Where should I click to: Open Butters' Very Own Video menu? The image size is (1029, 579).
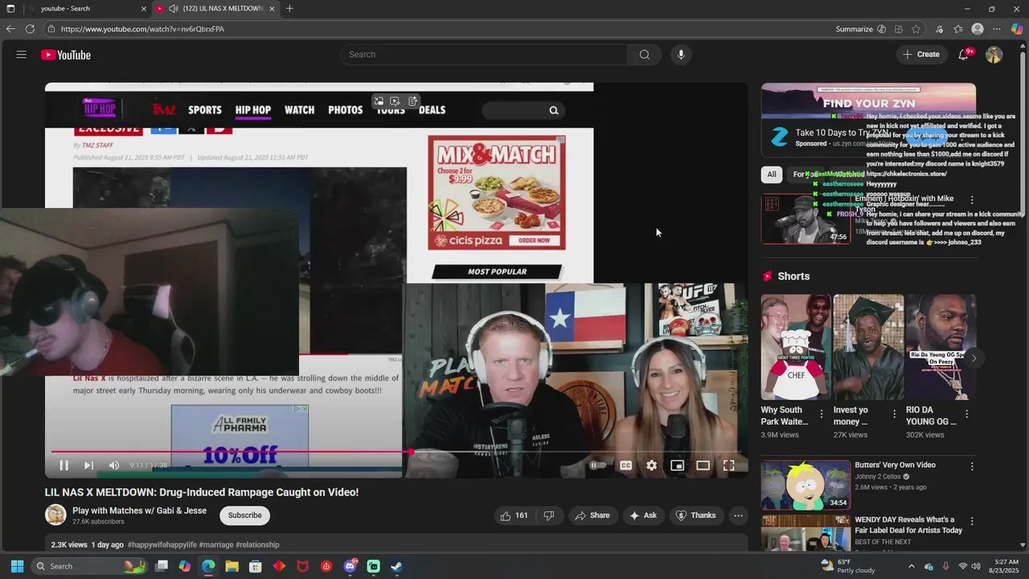click(x=972, y=466)
